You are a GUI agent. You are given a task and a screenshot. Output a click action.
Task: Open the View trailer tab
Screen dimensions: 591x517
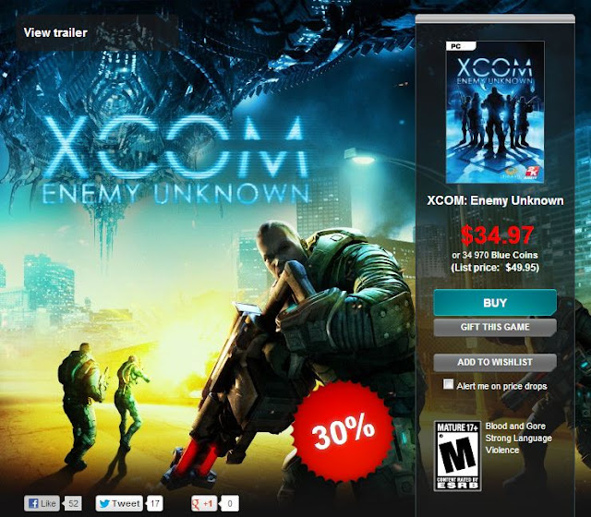point(55,32)
